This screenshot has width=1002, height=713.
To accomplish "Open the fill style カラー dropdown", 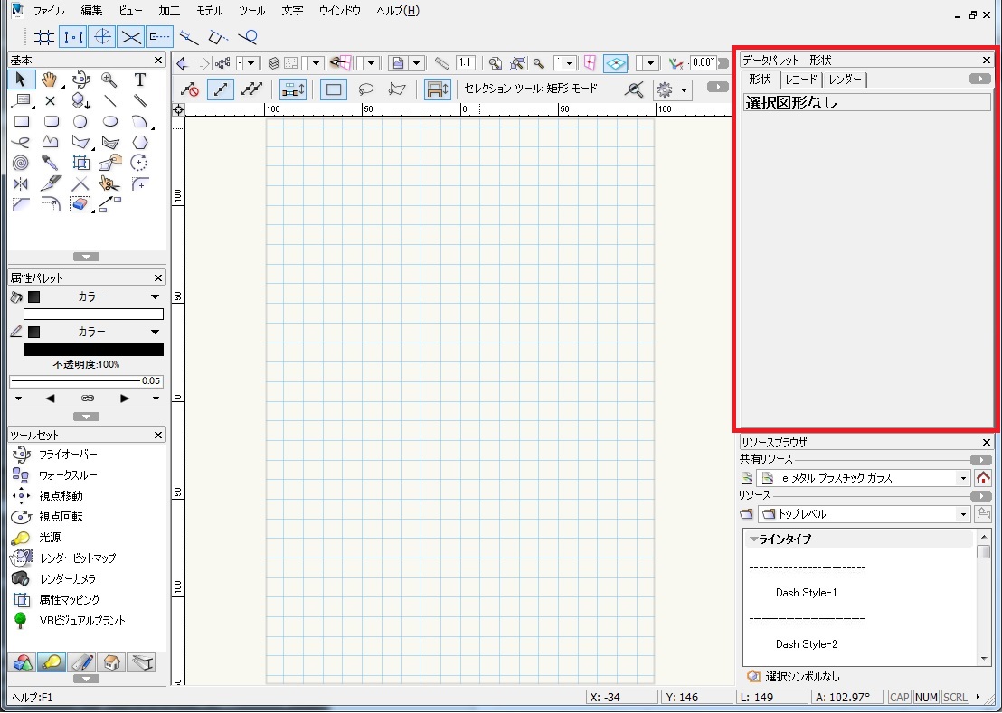I will click(x=155, y=296).
